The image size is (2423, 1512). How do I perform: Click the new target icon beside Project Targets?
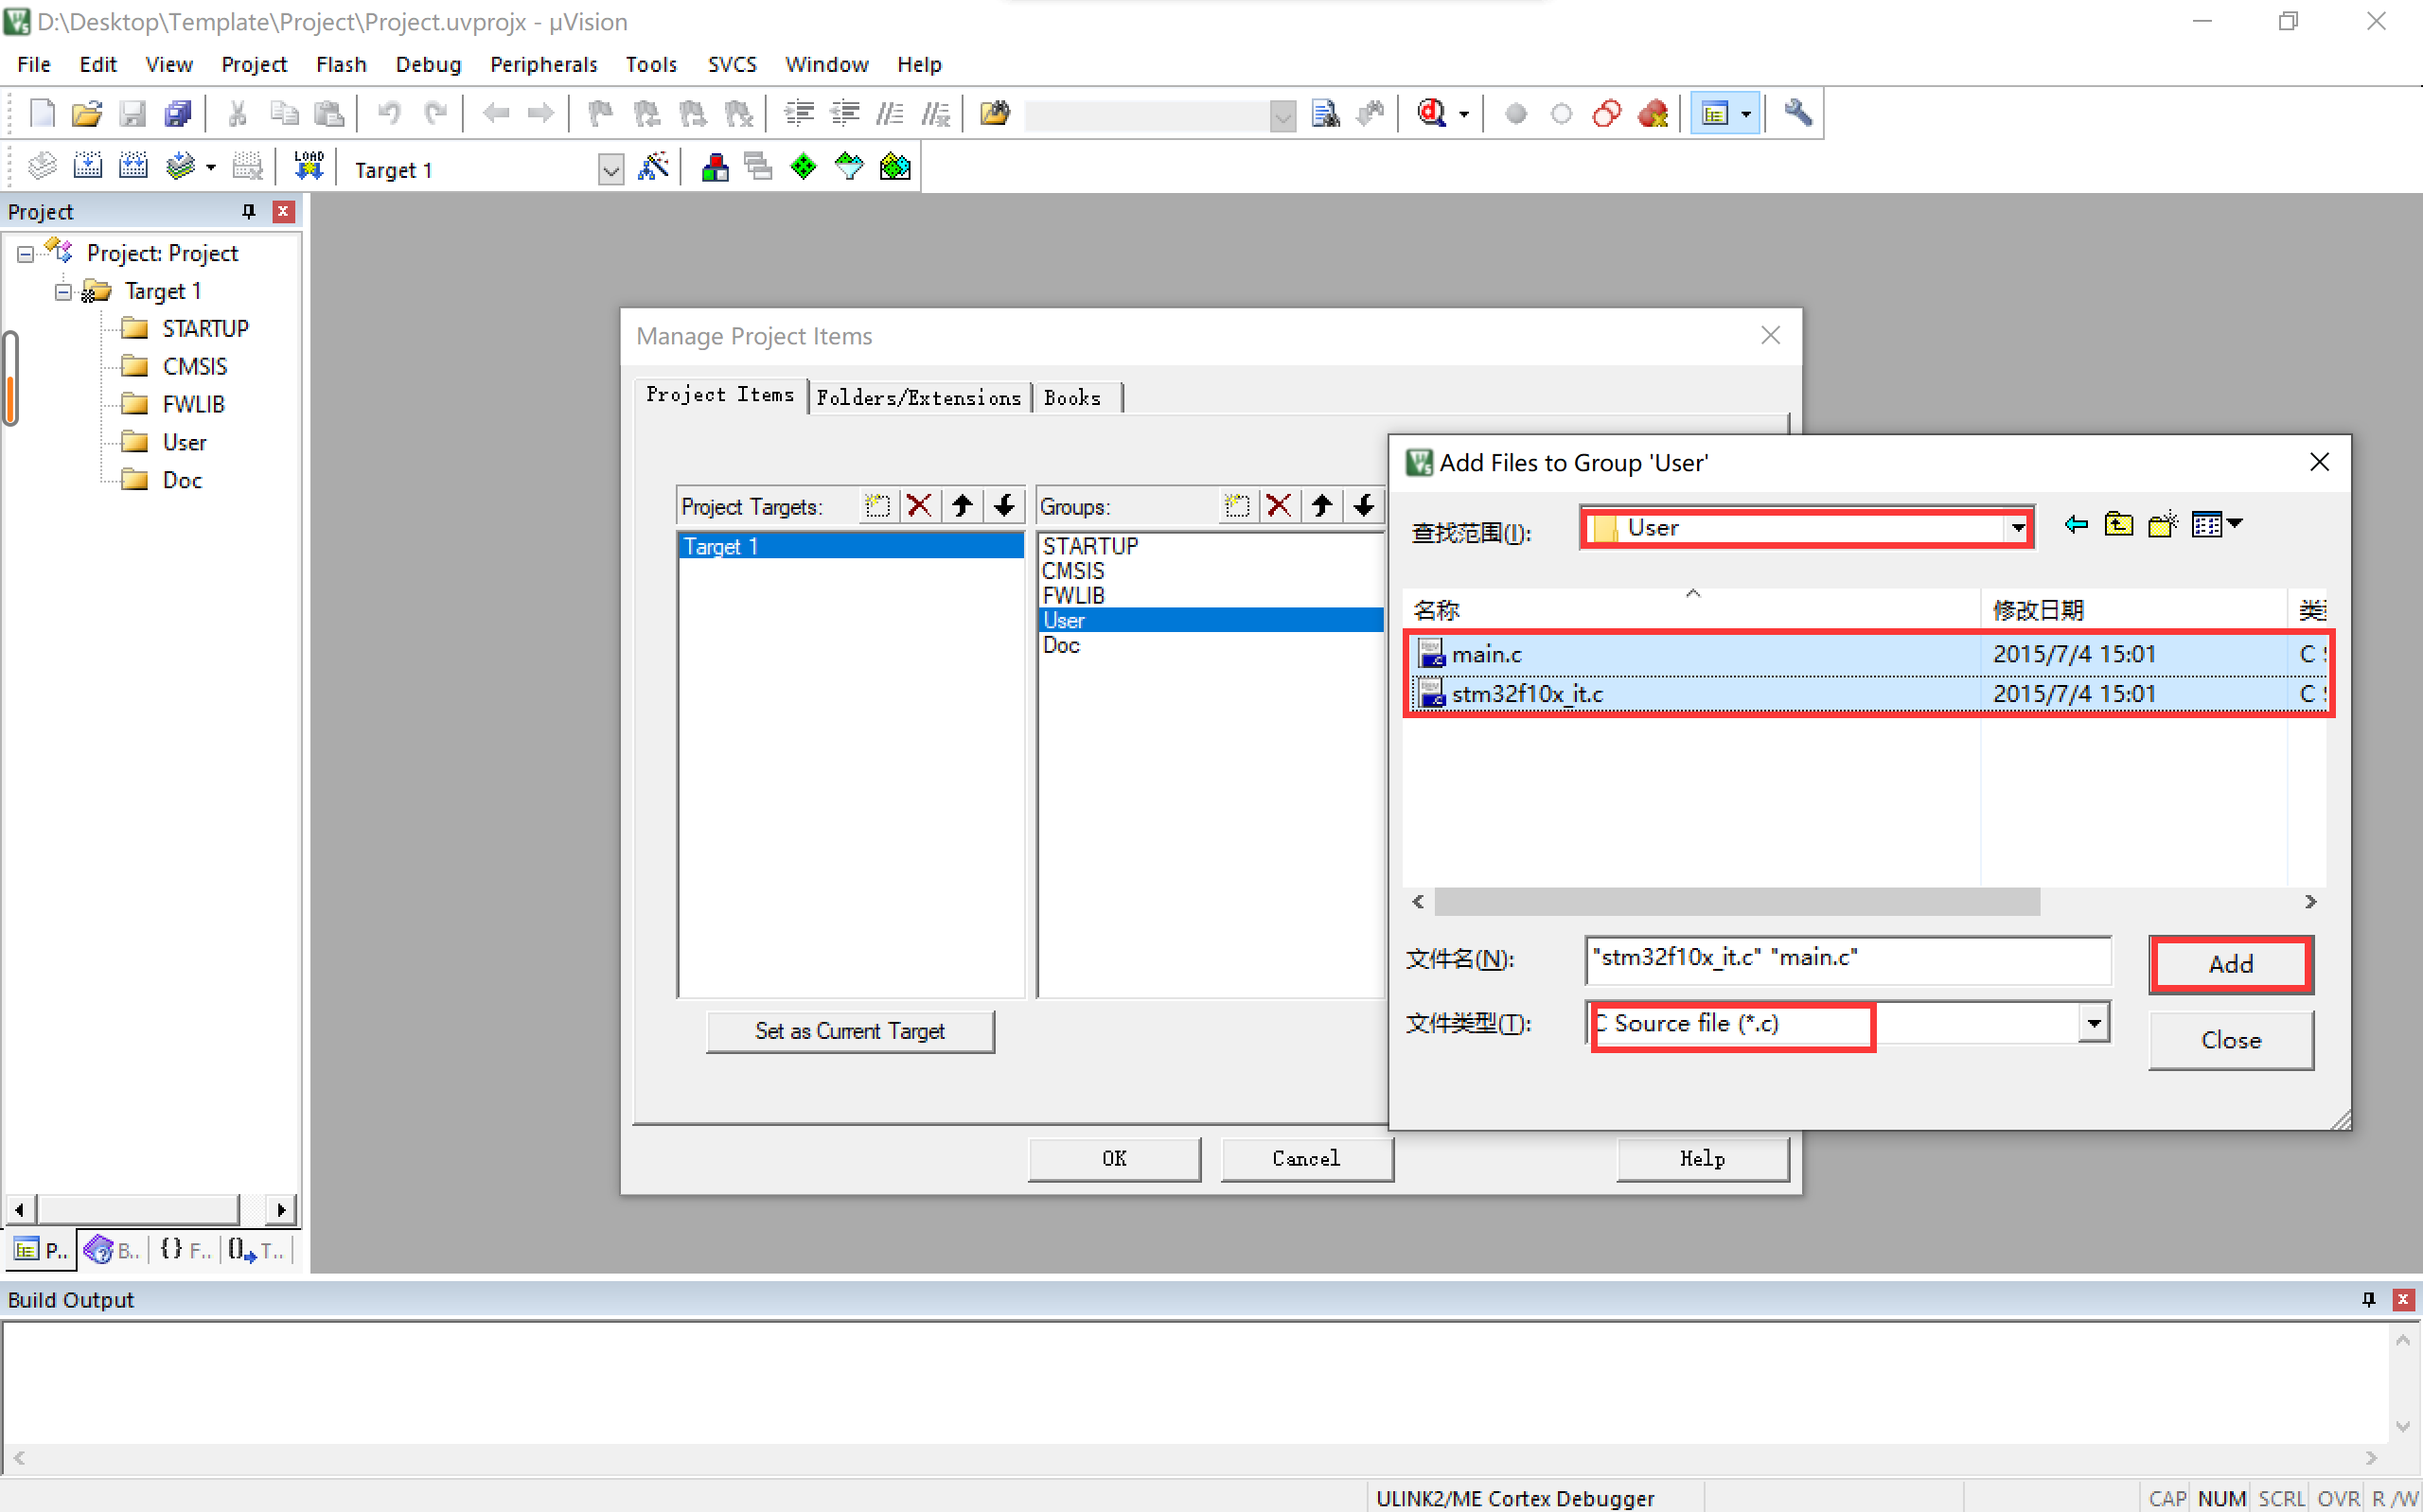[877, 506]
